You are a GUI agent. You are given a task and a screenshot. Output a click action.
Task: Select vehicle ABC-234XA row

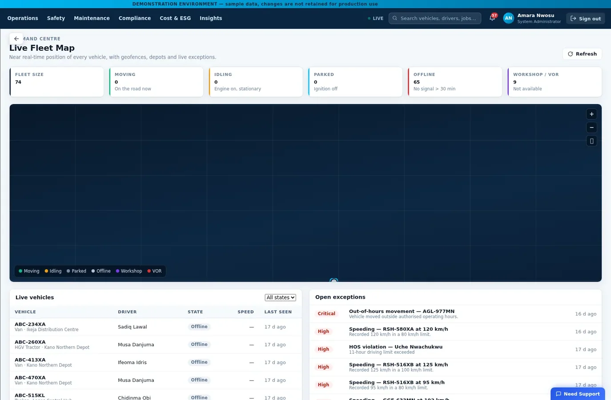tap(156, 327)
